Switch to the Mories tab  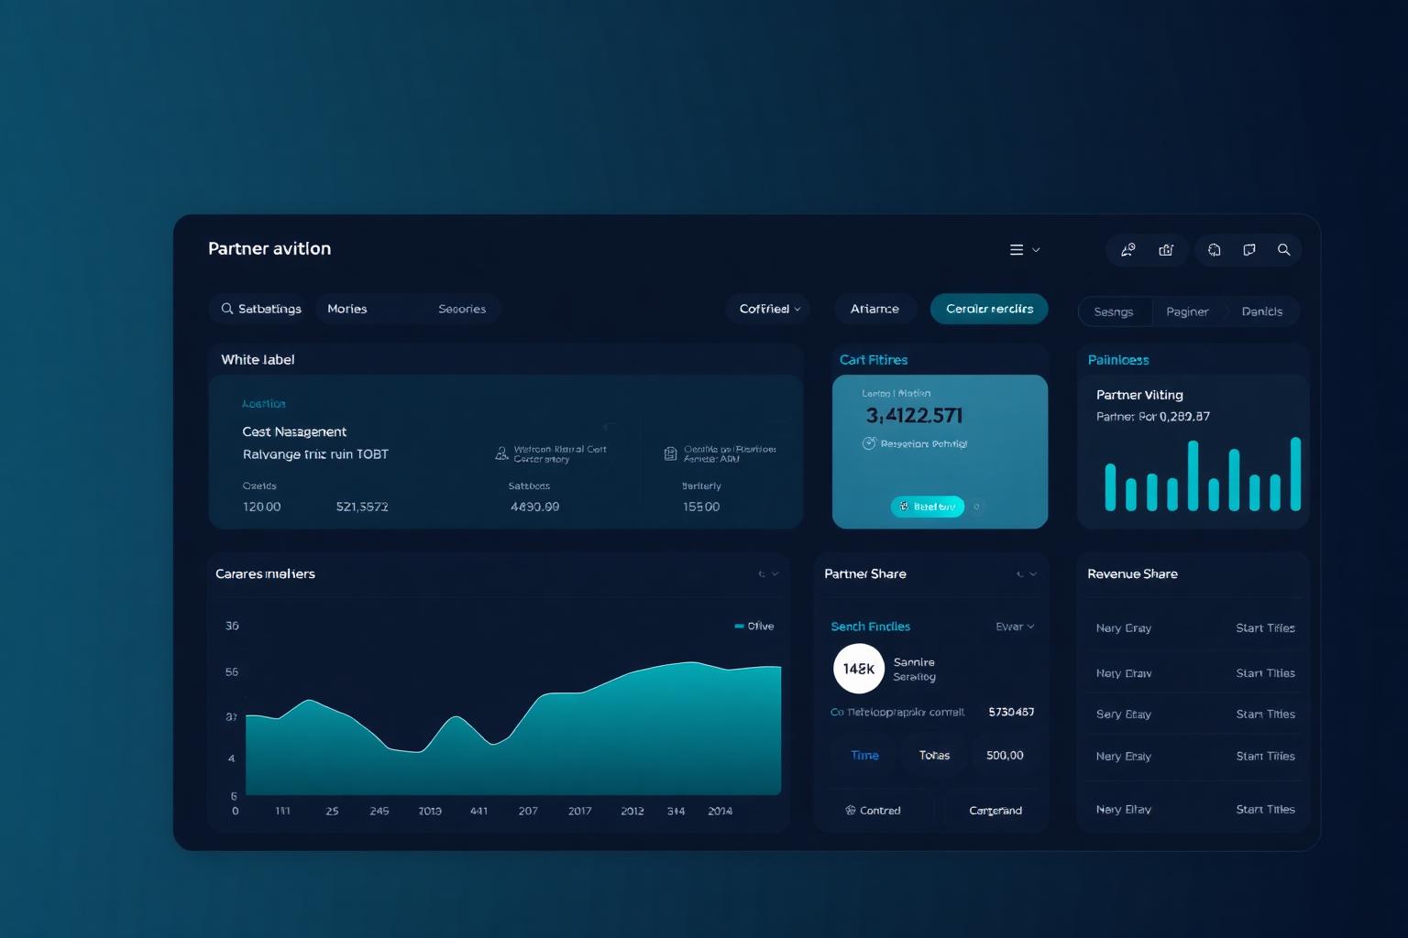point(347,309)
